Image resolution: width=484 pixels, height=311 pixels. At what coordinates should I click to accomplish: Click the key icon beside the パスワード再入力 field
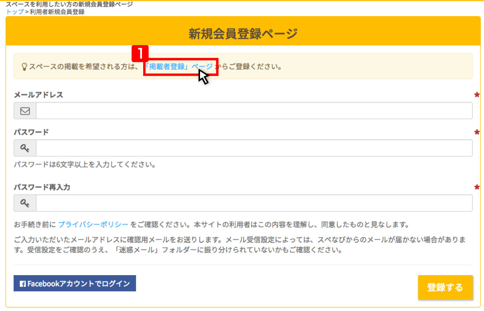tap(25, 203)
